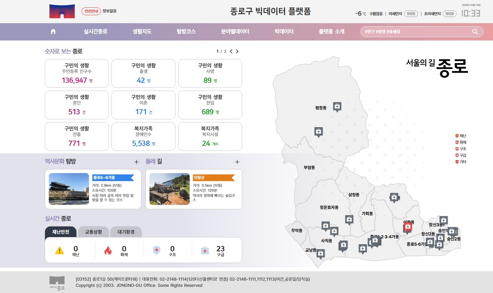Click the 인왕산 trail photo thumbnail

170,189
